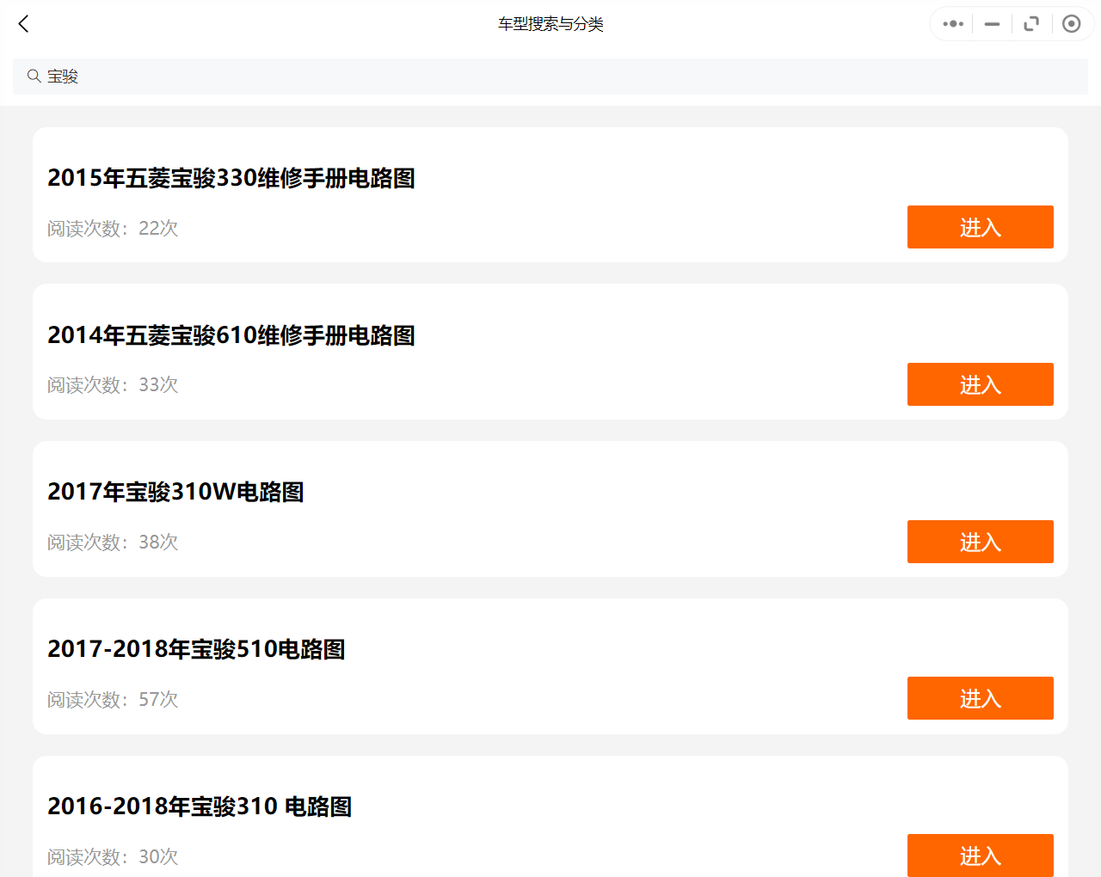Click the circular close target icon
Viewport: 1101px width, 877px height.
pyautogui.click(x=1071, y=24)
